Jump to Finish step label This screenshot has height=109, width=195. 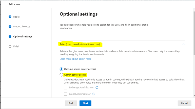point(16,46)
